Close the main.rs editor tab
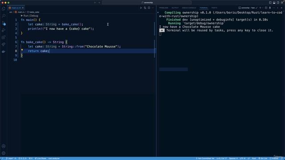 pos(23,8)
